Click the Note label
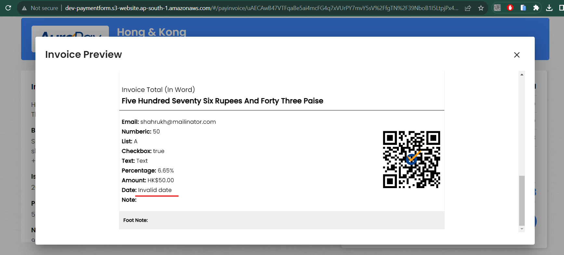The width and height of the screenshot is (564, 255). point(129,200)
